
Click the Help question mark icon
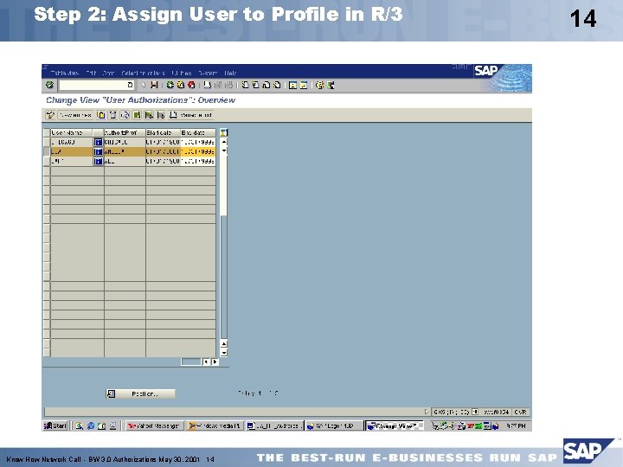pos(319,85)
